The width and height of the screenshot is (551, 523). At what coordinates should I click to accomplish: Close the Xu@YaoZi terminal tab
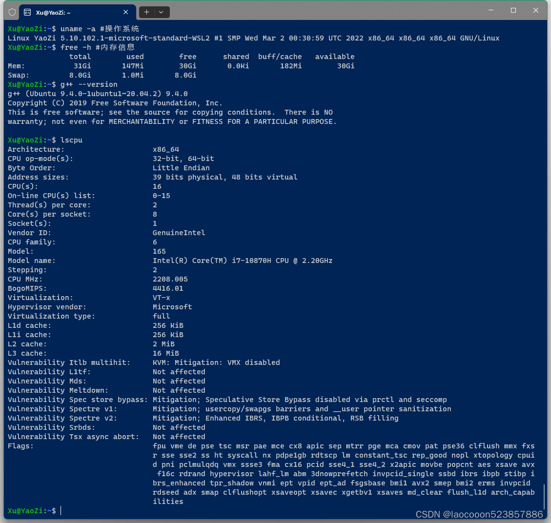coord(126,12)
